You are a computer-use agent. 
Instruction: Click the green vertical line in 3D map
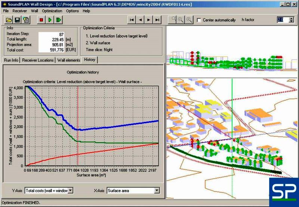[232, 109]
